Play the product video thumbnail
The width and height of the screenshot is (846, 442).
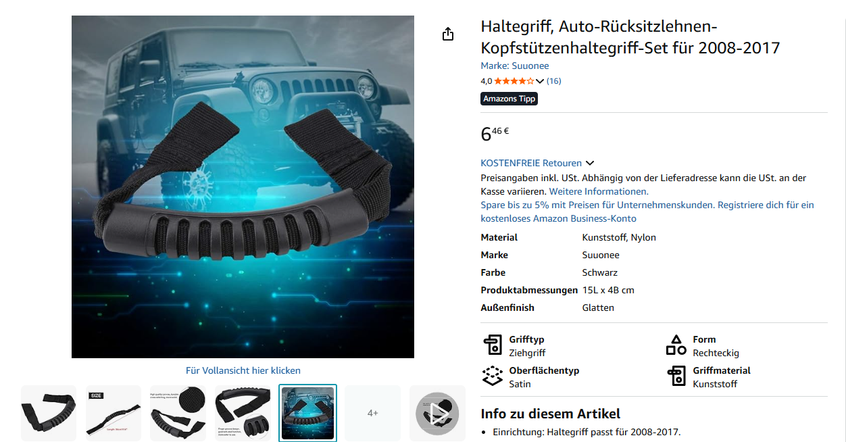pos(437,413)
